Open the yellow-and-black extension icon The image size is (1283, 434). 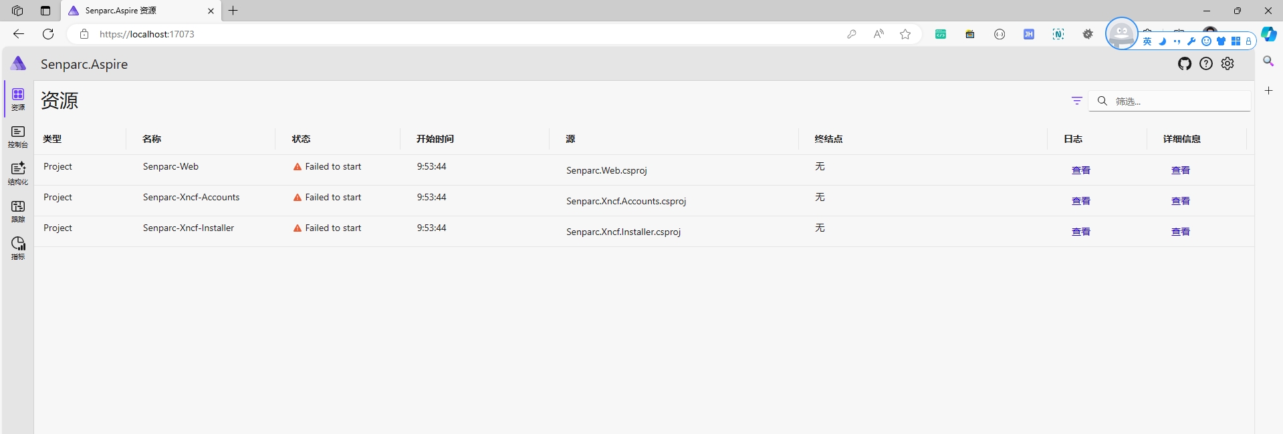tap(970, 34)
